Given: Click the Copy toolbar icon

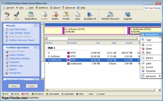Looking at the screenshot, I should (x=77, y=16).
